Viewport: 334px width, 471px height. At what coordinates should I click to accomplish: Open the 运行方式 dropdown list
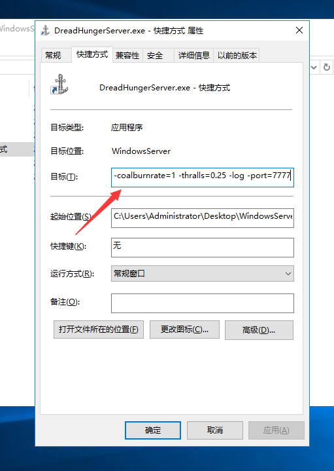coord(203,274)
